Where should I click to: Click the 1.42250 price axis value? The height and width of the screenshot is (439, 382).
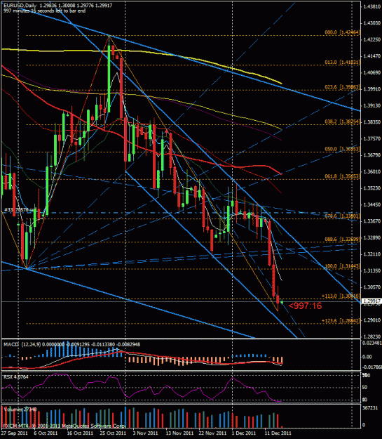(x=371, y=39)
